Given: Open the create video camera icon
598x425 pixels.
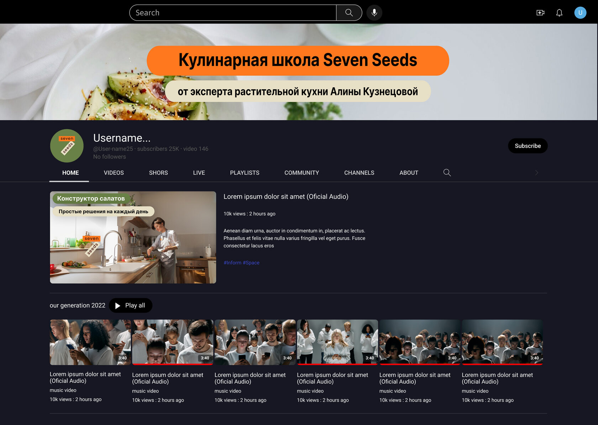Looking at the screenshot, I should [540, 13].
